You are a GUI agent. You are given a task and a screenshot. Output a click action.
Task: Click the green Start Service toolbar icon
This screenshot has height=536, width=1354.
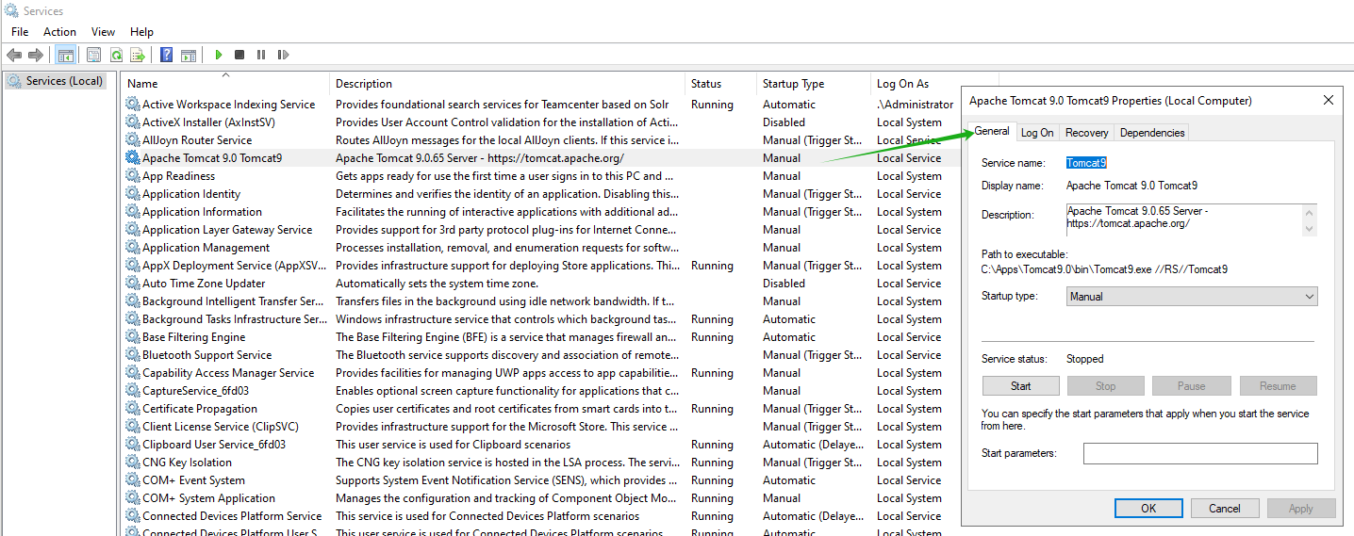(x=219, y=55)
